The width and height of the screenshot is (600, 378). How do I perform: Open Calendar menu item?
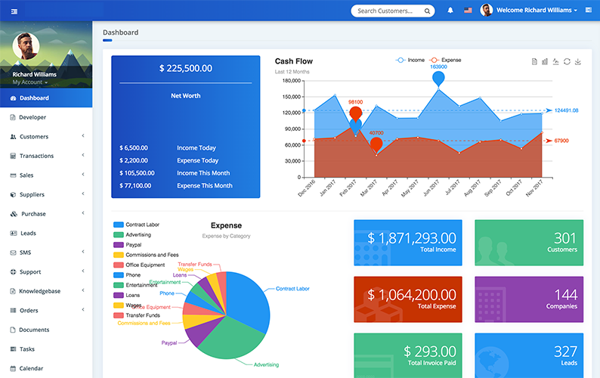[x=46, y=368]
